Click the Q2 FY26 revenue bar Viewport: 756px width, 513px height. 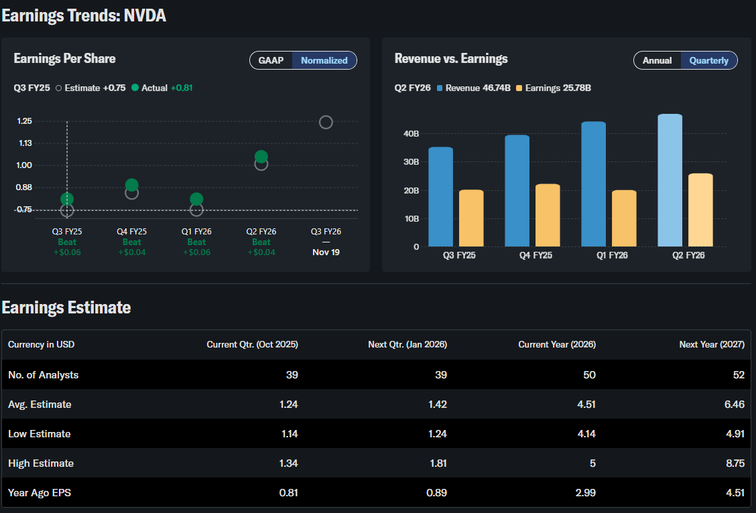click(670, 181)
